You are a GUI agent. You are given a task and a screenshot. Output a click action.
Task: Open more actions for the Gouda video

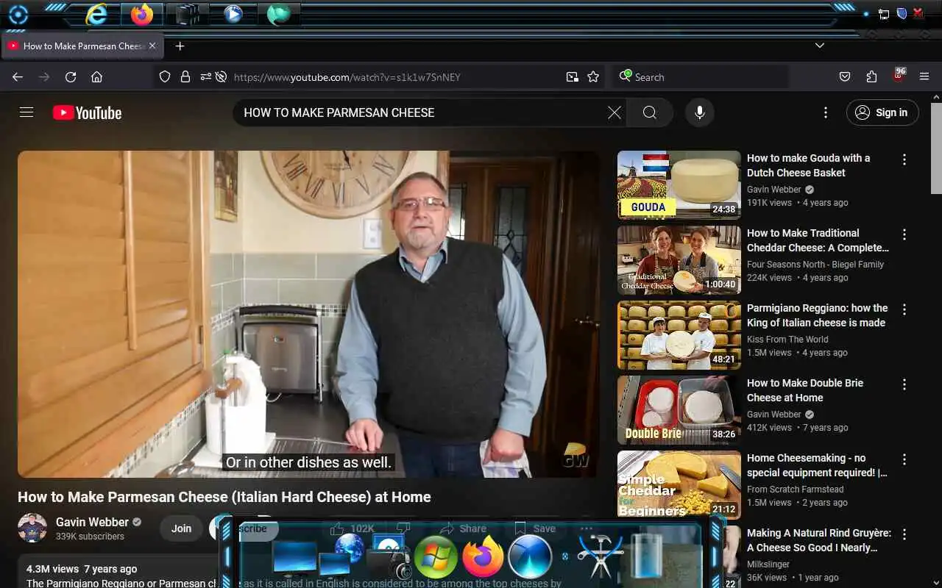tap(904, 159)
